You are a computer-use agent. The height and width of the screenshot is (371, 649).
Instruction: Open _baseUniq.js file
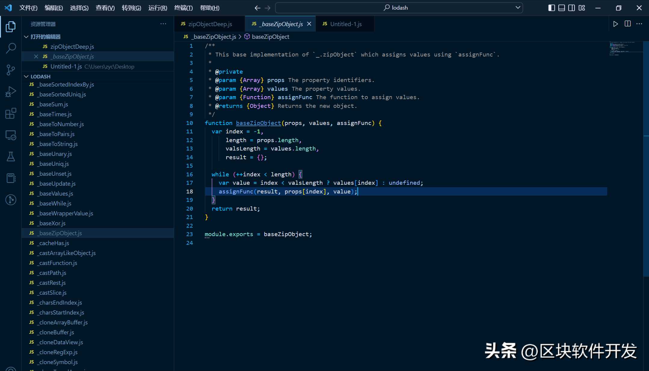98,164
